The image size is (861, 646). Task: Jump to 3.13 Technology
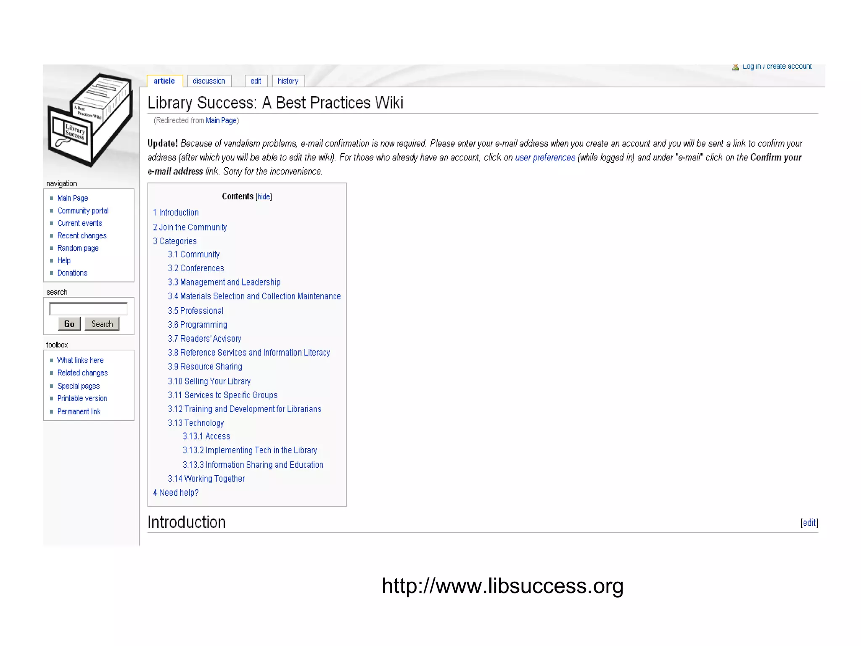[x=196, y=423]
